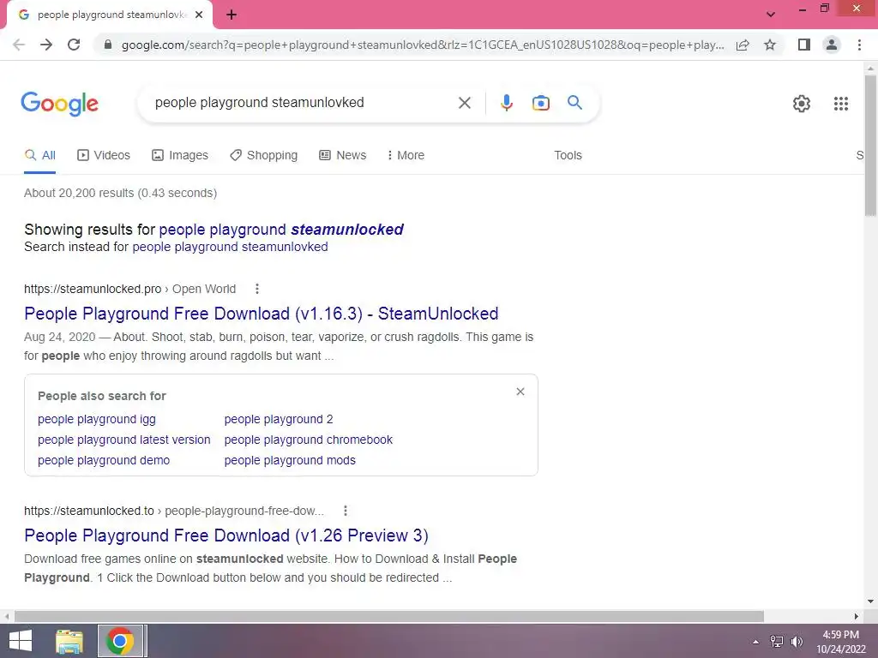
Task: Go to Google home via the logo
Action: (59, 104)
